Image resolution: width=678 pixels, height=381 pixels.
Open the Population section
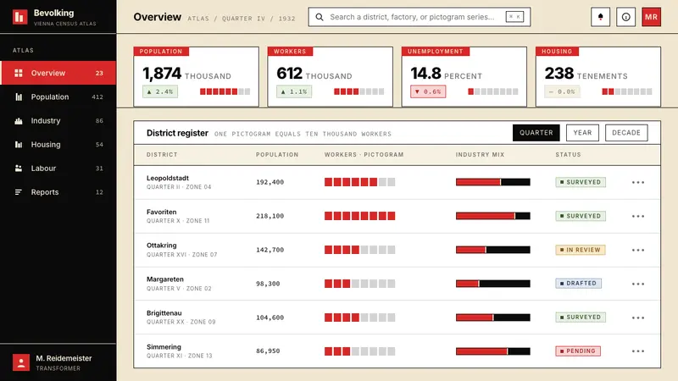[x=58, y=97]
